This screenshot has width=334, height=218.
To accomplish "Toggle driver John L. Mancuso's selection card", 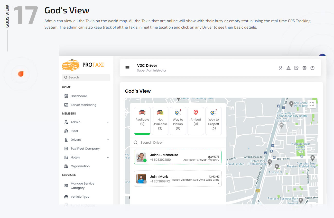I will coord(178,157).
